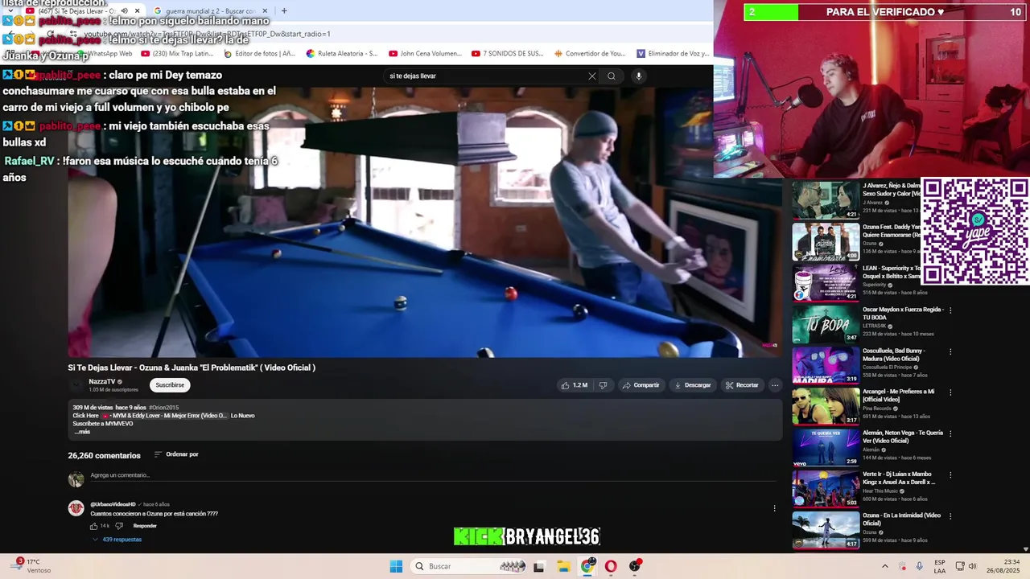Open the menu for Alemán 'Te Quería Ver'

(950, 433)
